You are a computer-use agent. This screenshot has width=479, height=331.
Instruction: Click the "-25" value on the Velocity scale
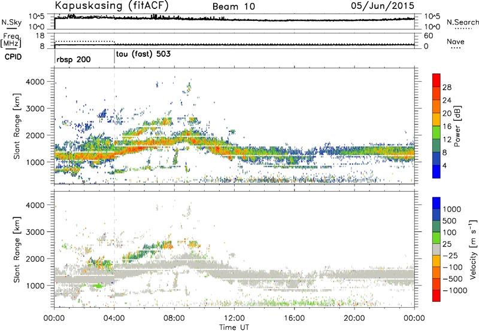pos(450,255)
